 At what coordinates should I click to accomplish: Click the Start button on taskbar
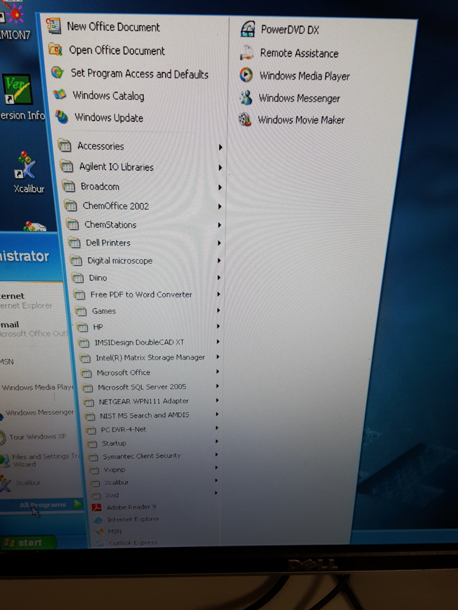click(x=28, y=543)
